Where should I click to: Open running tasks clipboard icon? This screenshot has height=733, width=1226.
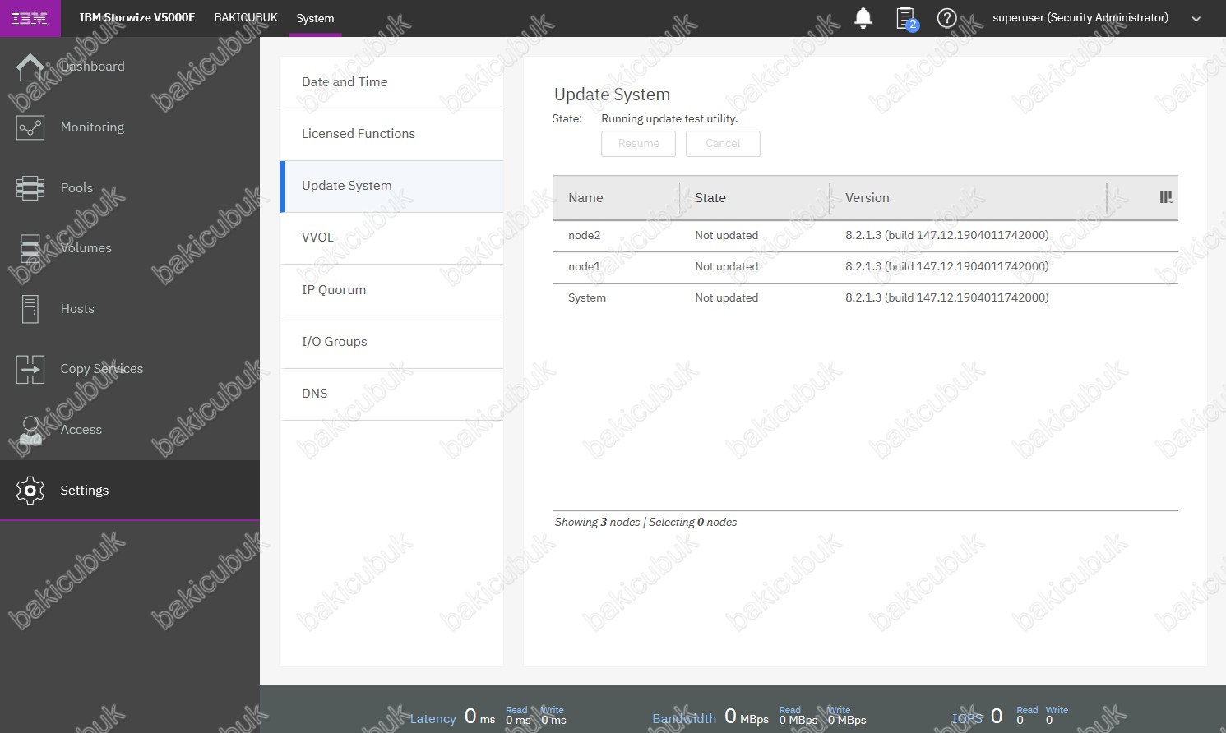tap(905, 18)
